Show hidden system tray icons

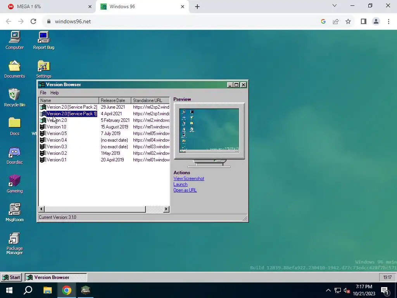[328, 290]
